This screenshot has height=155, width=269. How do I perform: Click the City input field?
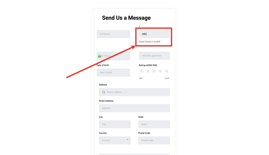pos(115,124)
